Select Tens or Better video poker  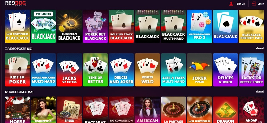point(95,70)
